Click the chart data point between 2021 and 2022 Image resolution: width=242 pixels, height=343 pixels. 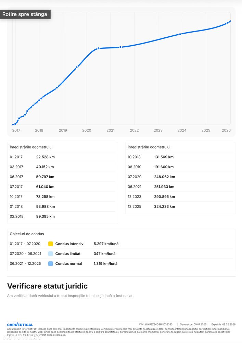pyautogui.click(x=120, y=47)
